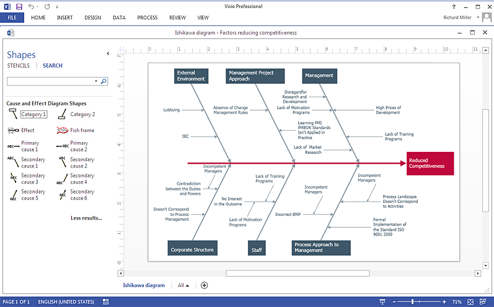Select the Primary cause 1 shape
The width and height of the screenshot is (494, 307).
(x=24, y=146)
